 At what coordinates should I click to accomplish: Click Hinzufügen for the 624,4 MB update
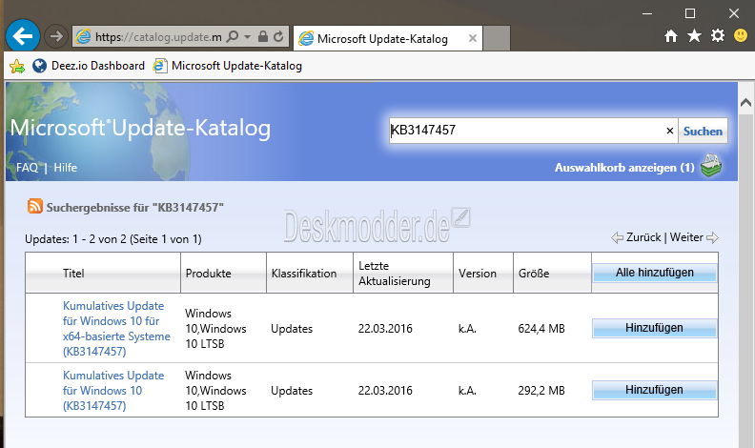[654, 328]
